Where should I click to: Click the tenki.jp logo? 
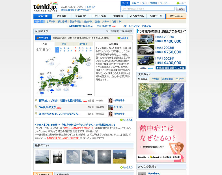coord(46,7)
